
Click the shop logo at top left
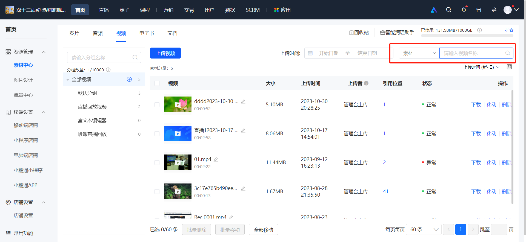[x=10, y=10]
